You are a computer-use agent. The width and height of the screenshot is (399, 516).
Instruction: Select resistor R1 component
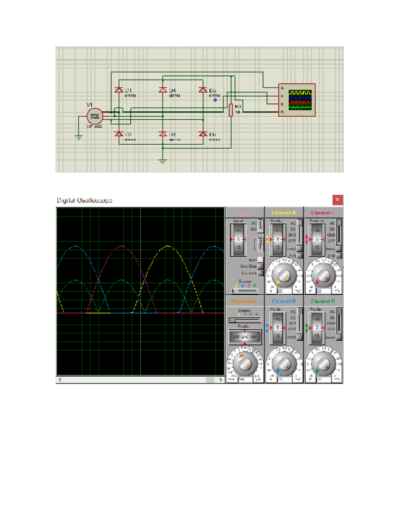231,110
